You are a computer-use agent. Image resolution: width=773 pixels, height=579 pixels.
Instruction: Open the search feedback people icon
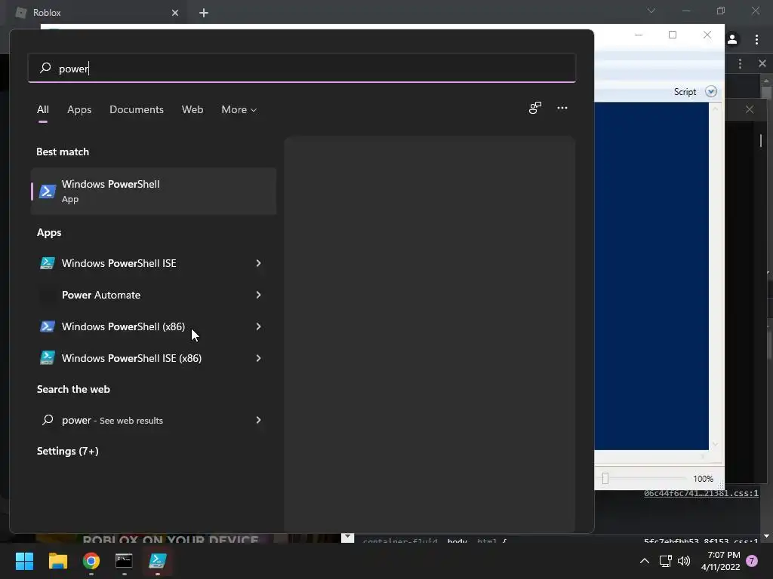coord(535,108)
